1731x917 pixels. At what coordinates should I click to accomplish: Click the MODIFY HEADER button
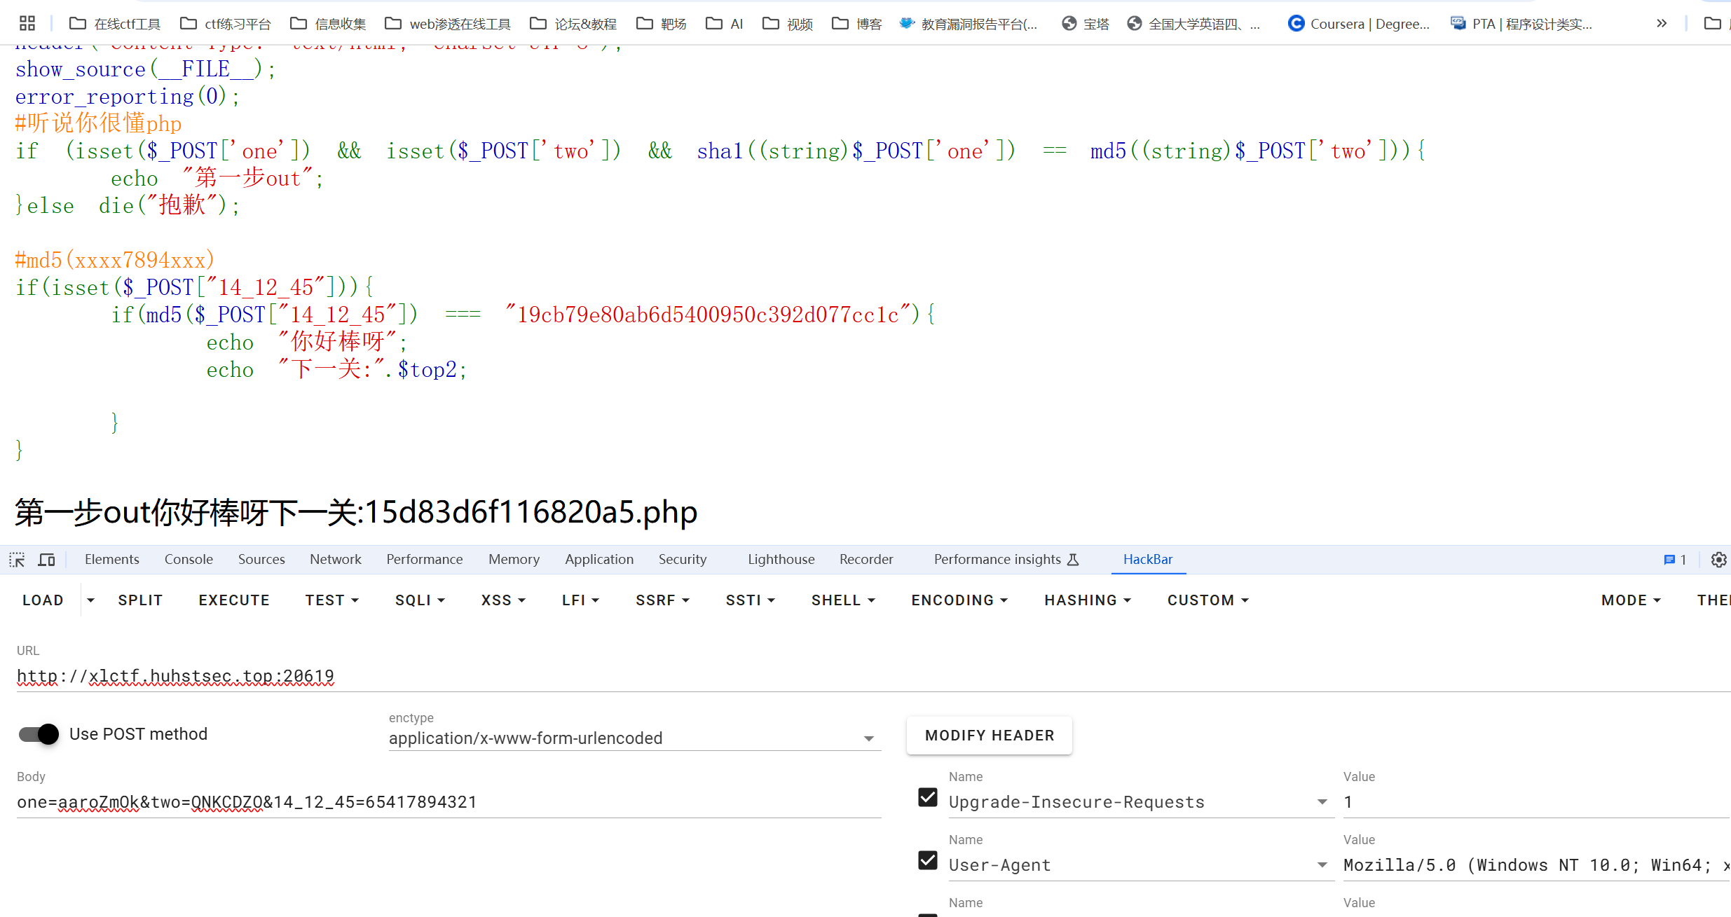989,736
